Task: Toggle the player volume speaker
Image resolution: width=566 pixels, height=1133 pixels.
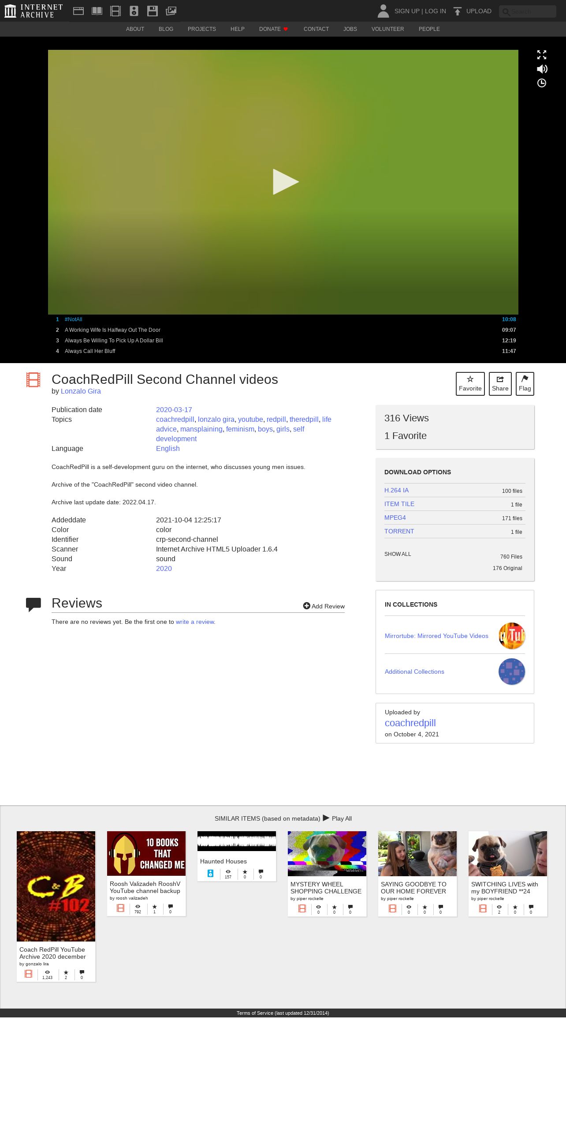Action: click(542, 69)
